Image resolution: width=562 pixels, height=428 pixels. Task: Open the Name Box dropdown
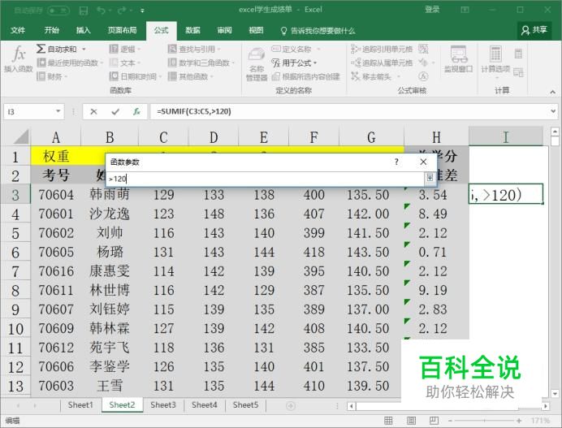pyautogui.click(x=58, y=111)
